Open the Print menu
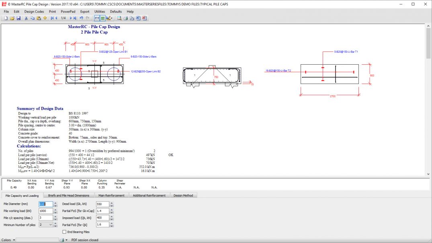 point(52,12)
